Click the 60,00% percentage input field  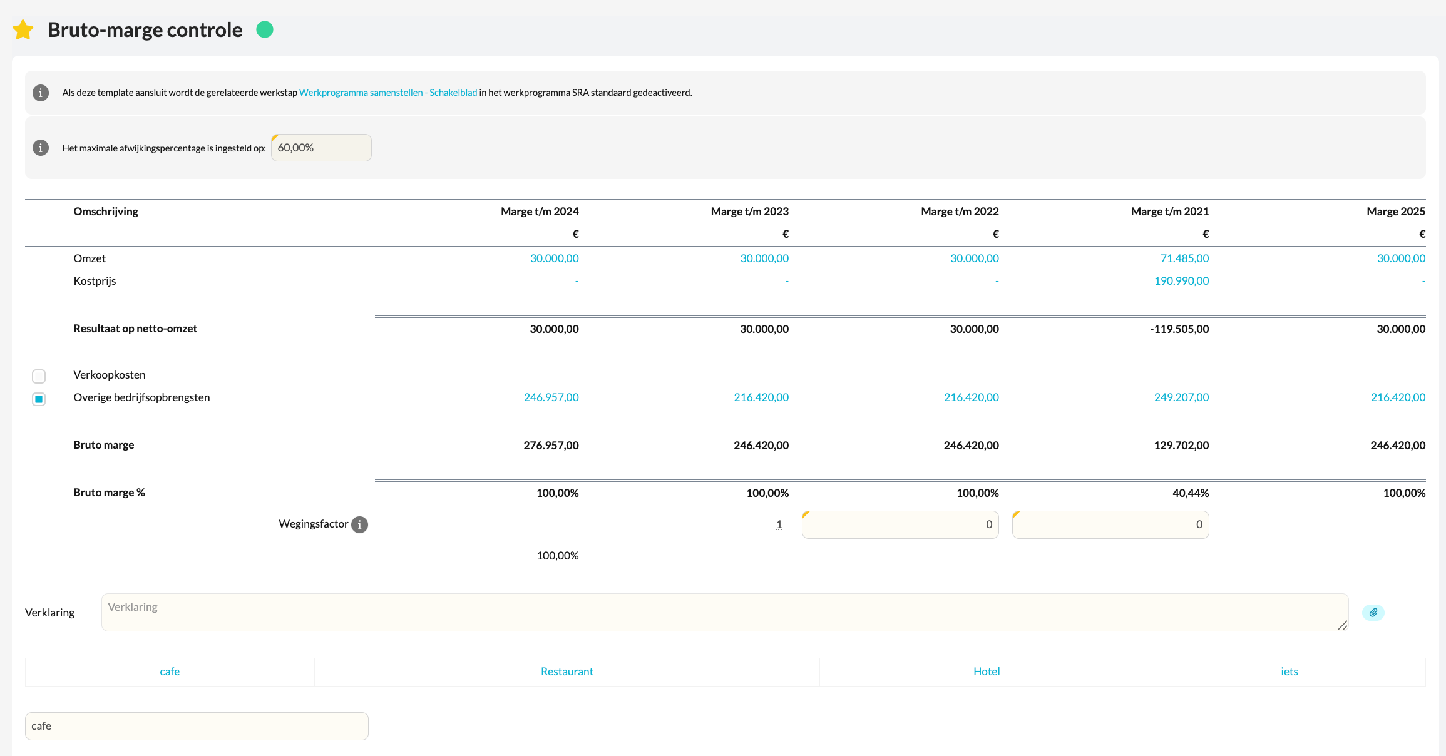click(321, 148)
